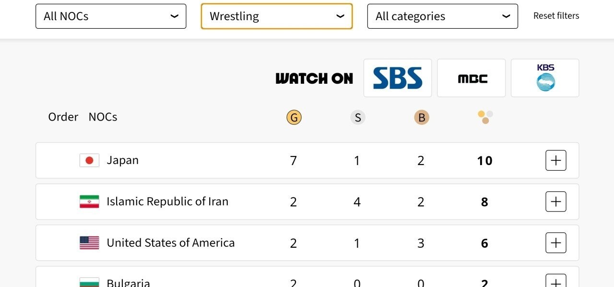Viewport: 614px width, 287px height.
Task: Expand Japan's medal details with plus button
Action: point(555,160)
